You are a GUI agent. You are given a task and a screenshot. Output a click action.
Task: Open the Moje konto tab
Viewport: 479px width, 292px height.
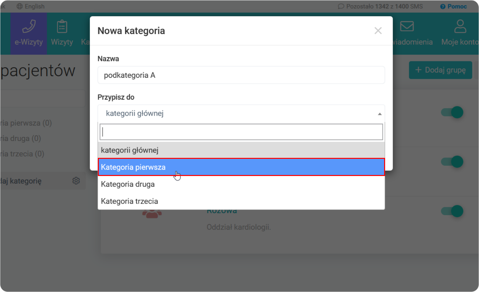460,34
